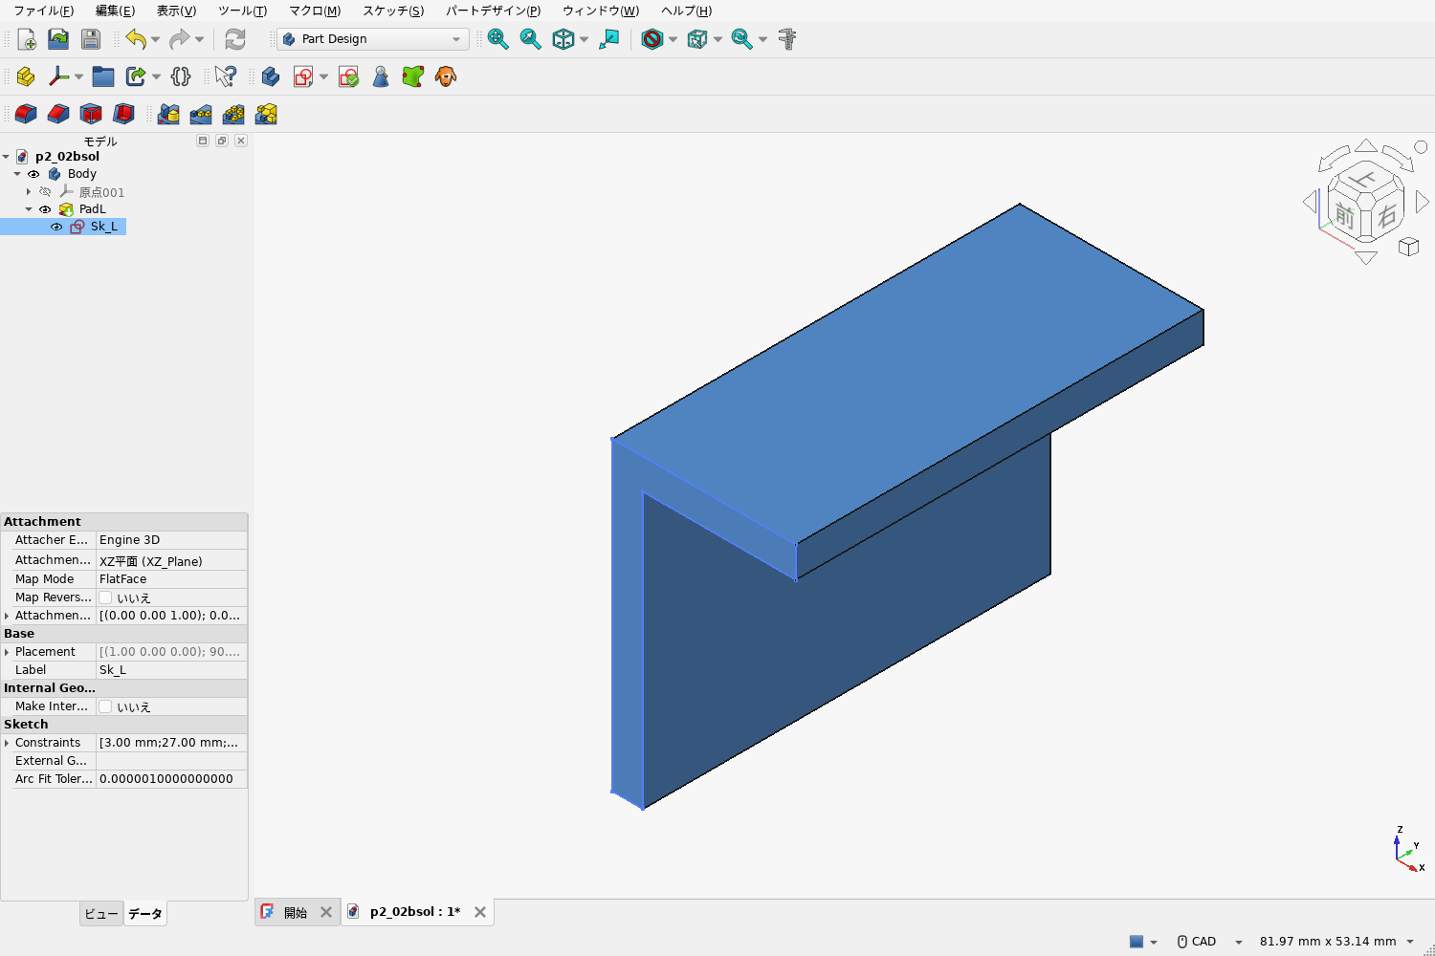Create a new Part icon
This screenshot has height=956, width=1435.
(26, 76)
